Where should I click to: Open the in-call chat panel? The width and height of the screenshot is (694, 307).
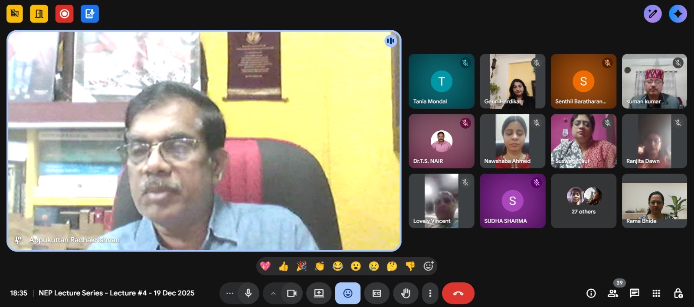(634, 294)
